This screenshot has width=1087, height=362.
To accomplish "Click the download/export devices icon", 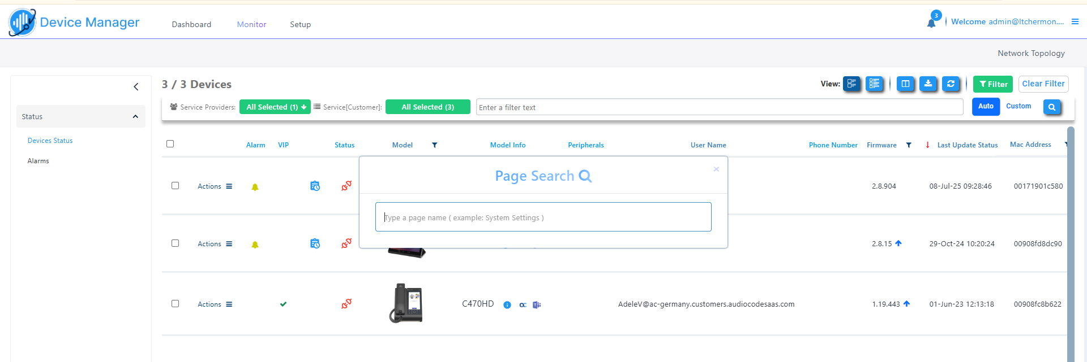I will tap(928, 84).
